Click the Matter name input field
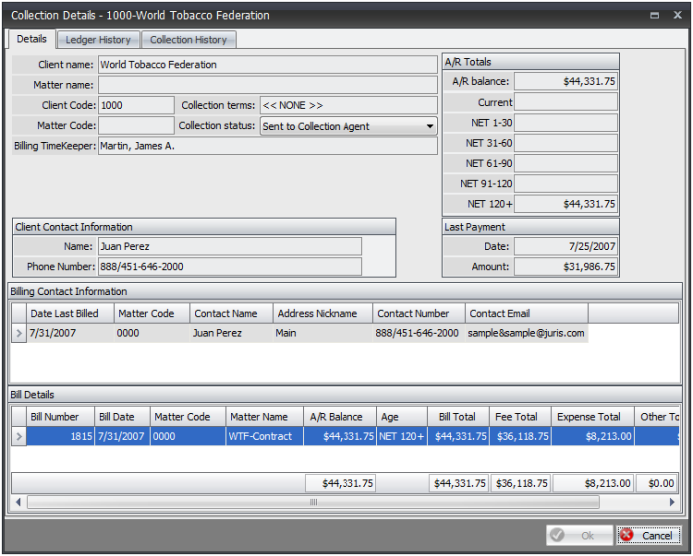Image resolution: width=693 pixels, height=556 pixels. point(267,85)
